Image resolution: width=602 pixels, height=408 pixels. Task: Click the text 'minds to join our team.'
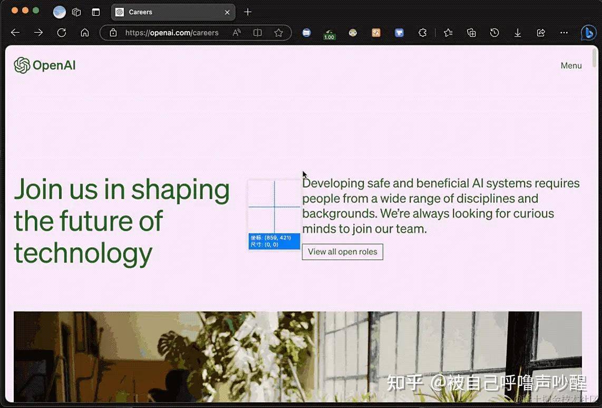pyautogui.click(x=364, y=229)
